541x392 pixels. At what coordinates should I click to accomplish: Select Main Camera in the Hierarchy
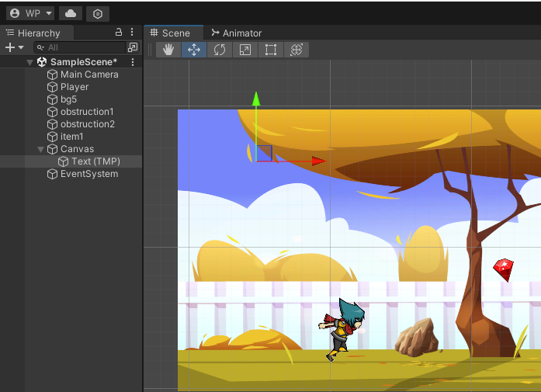(x=89, y=75)
